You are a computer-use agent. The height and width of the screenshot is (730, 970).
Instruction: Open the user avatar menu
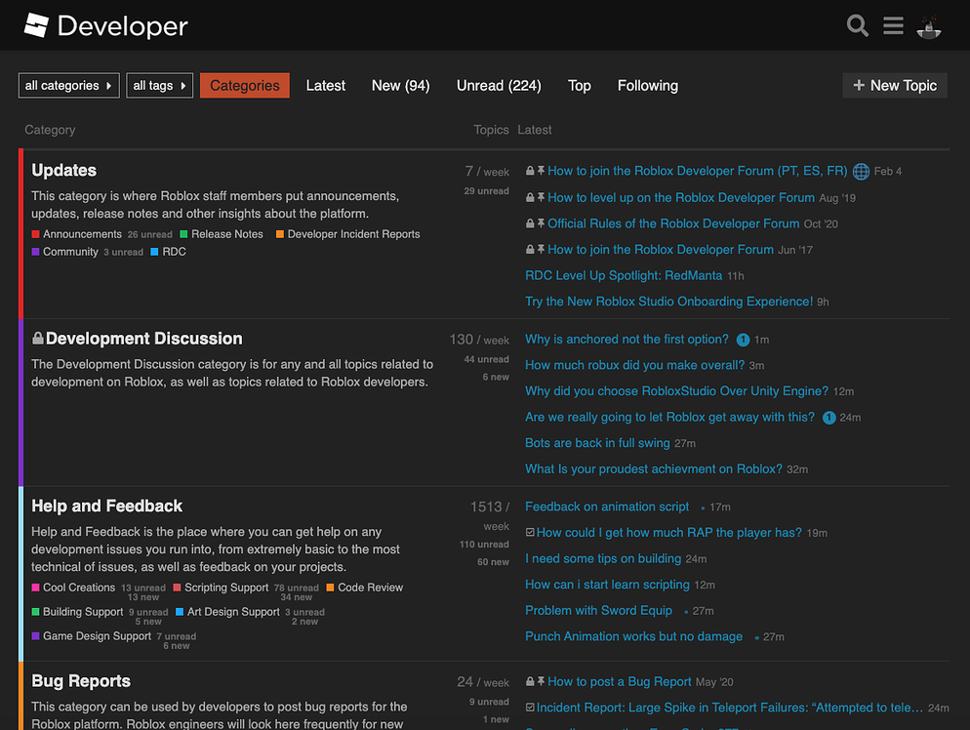(929, 26)
